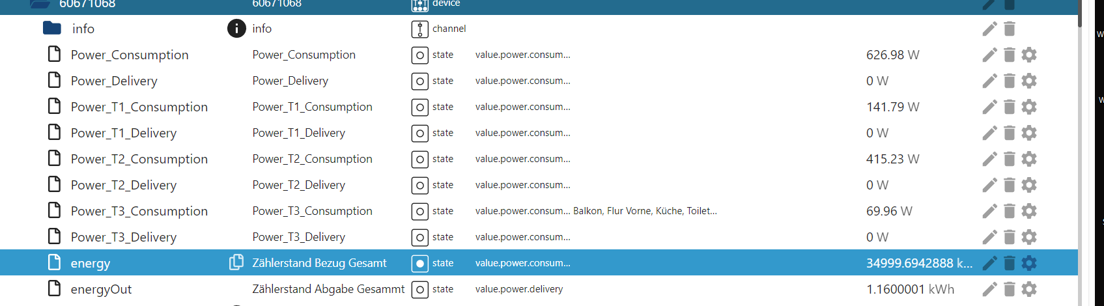
Task: Copy the energy state ID icon
Action: tap(236, 262)
